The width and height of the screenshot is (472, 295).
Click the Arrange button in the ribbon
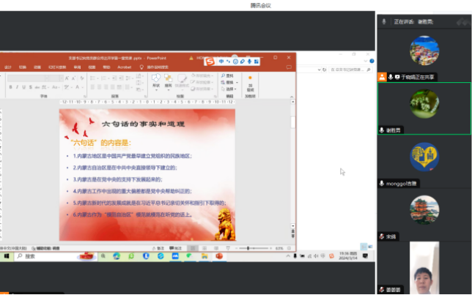(x=169, y=80)
